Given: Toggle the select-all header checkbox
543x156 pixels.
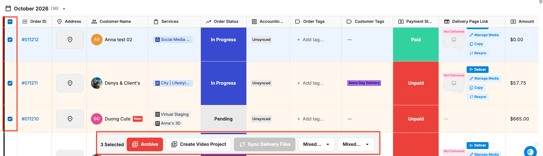Looking at the screenshot, I should pyautogui.click(x=10, y=22).
